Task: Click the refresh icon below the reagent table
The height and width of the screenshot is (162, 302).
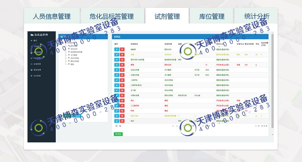Action: click(x=116, y=126)
